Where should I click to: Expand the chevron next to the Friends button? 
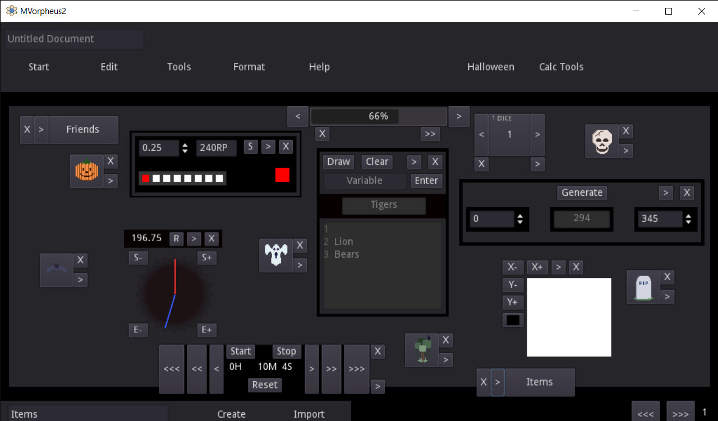[x=40, y=130]
